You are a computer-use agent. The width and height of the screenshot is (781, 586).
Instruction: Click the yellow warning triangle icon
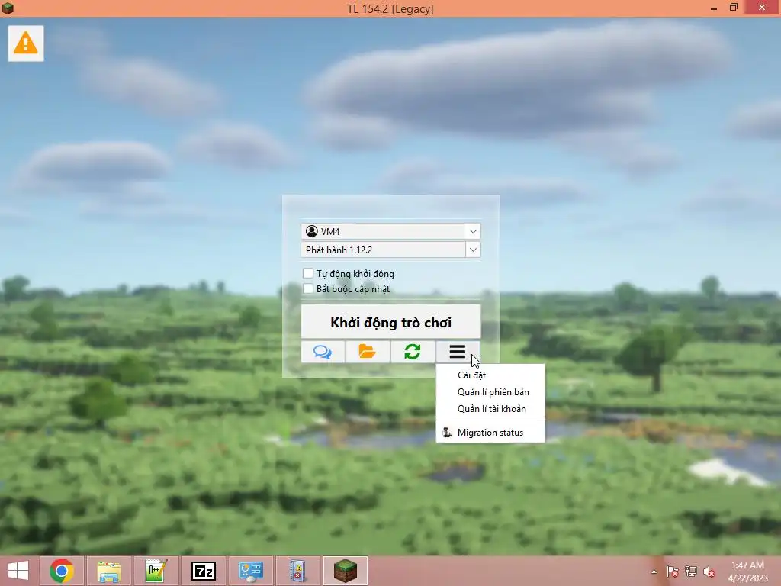25,43
